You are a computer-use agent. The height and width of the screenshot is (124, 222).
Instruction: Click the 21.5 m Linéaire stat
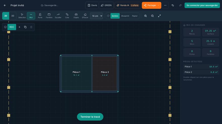coord(210,42)
